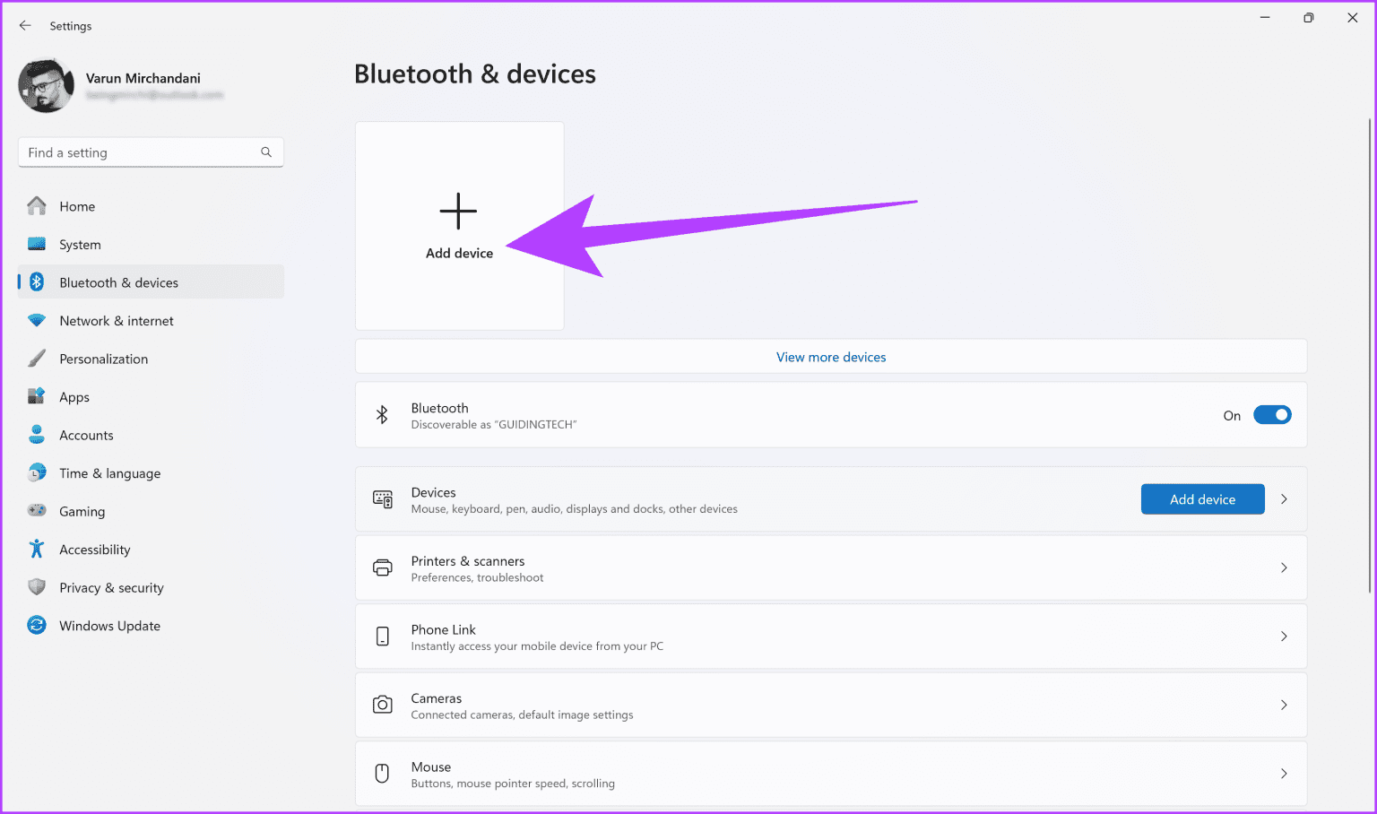Select the printer icon on Printers & scanners
This screenshot has width=1377, height=814.
383,567
